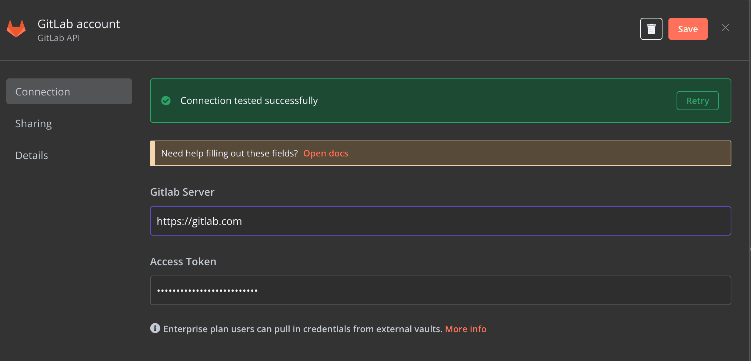The image size is (751, 361).
Task: Click the masked access token dots
Action: pos(207,290)
